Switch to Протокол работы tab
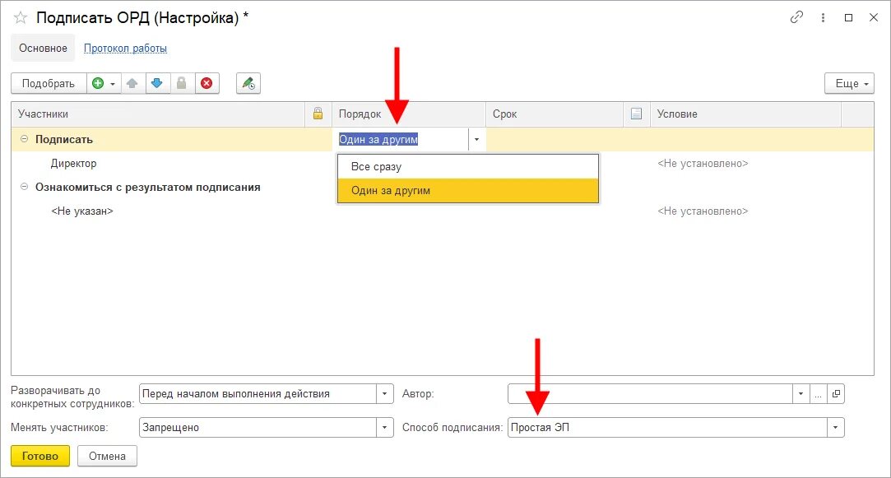Viewport: 891px width, 478px height. (x=126, y=49)
